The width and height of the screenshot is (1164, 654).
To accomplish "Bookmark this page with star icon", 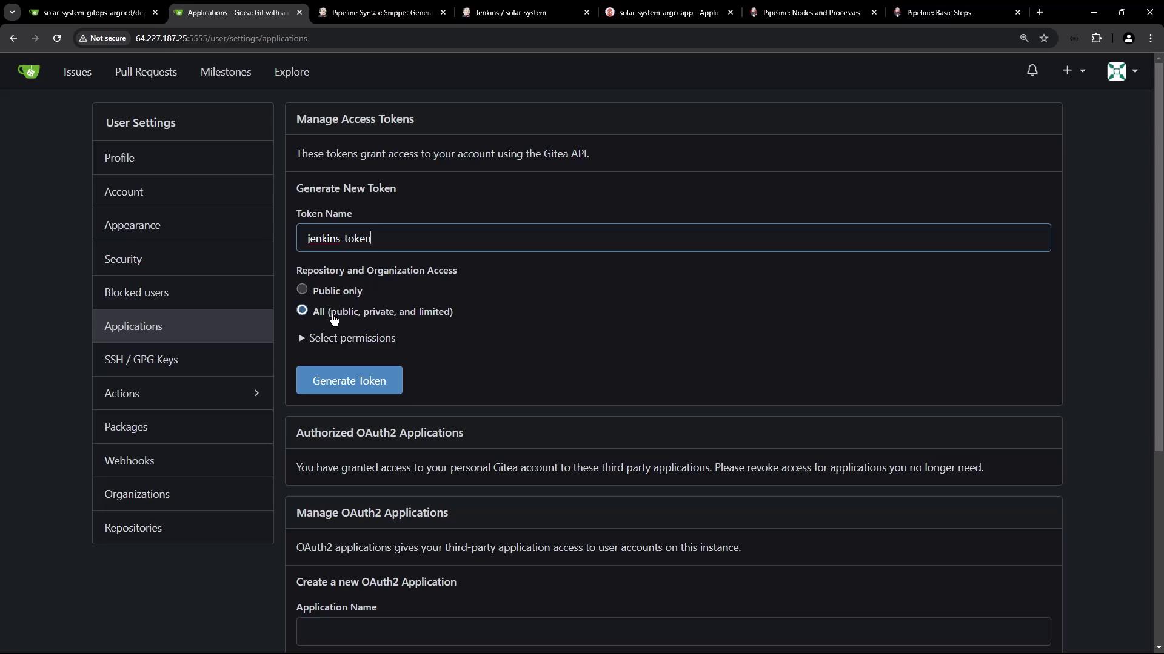I will [x=1044, y=38].
